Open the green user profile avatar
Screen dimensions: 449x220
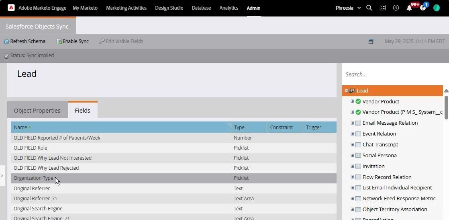[x=437, y=8]
